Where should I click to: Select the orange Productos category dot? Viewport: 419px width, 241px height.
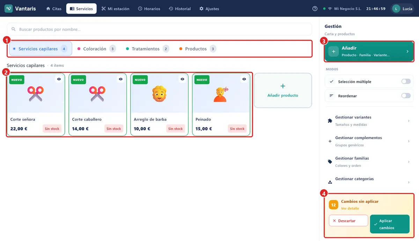click(x=181, y=49)
